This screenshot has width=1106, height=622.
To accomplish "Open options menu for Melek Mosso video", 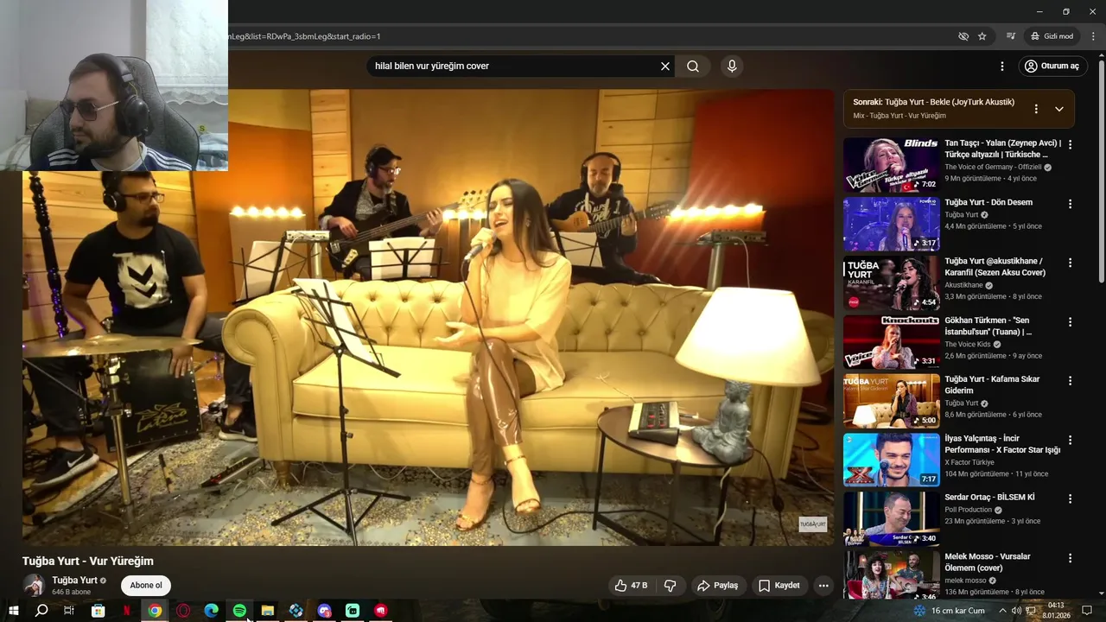I will coord(1071,558).
